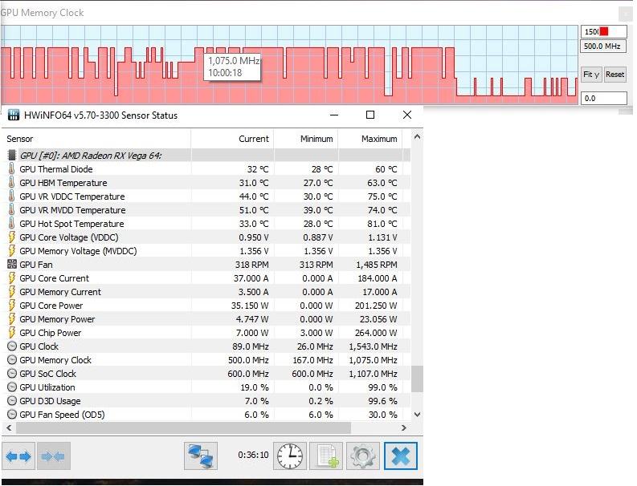
Task: Click the clock reset timer icon
Action: (290, 456)
